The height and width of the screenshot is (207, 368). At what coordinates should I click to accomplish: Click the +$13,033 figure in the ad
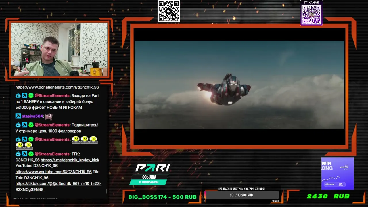(x=344, y=167)
